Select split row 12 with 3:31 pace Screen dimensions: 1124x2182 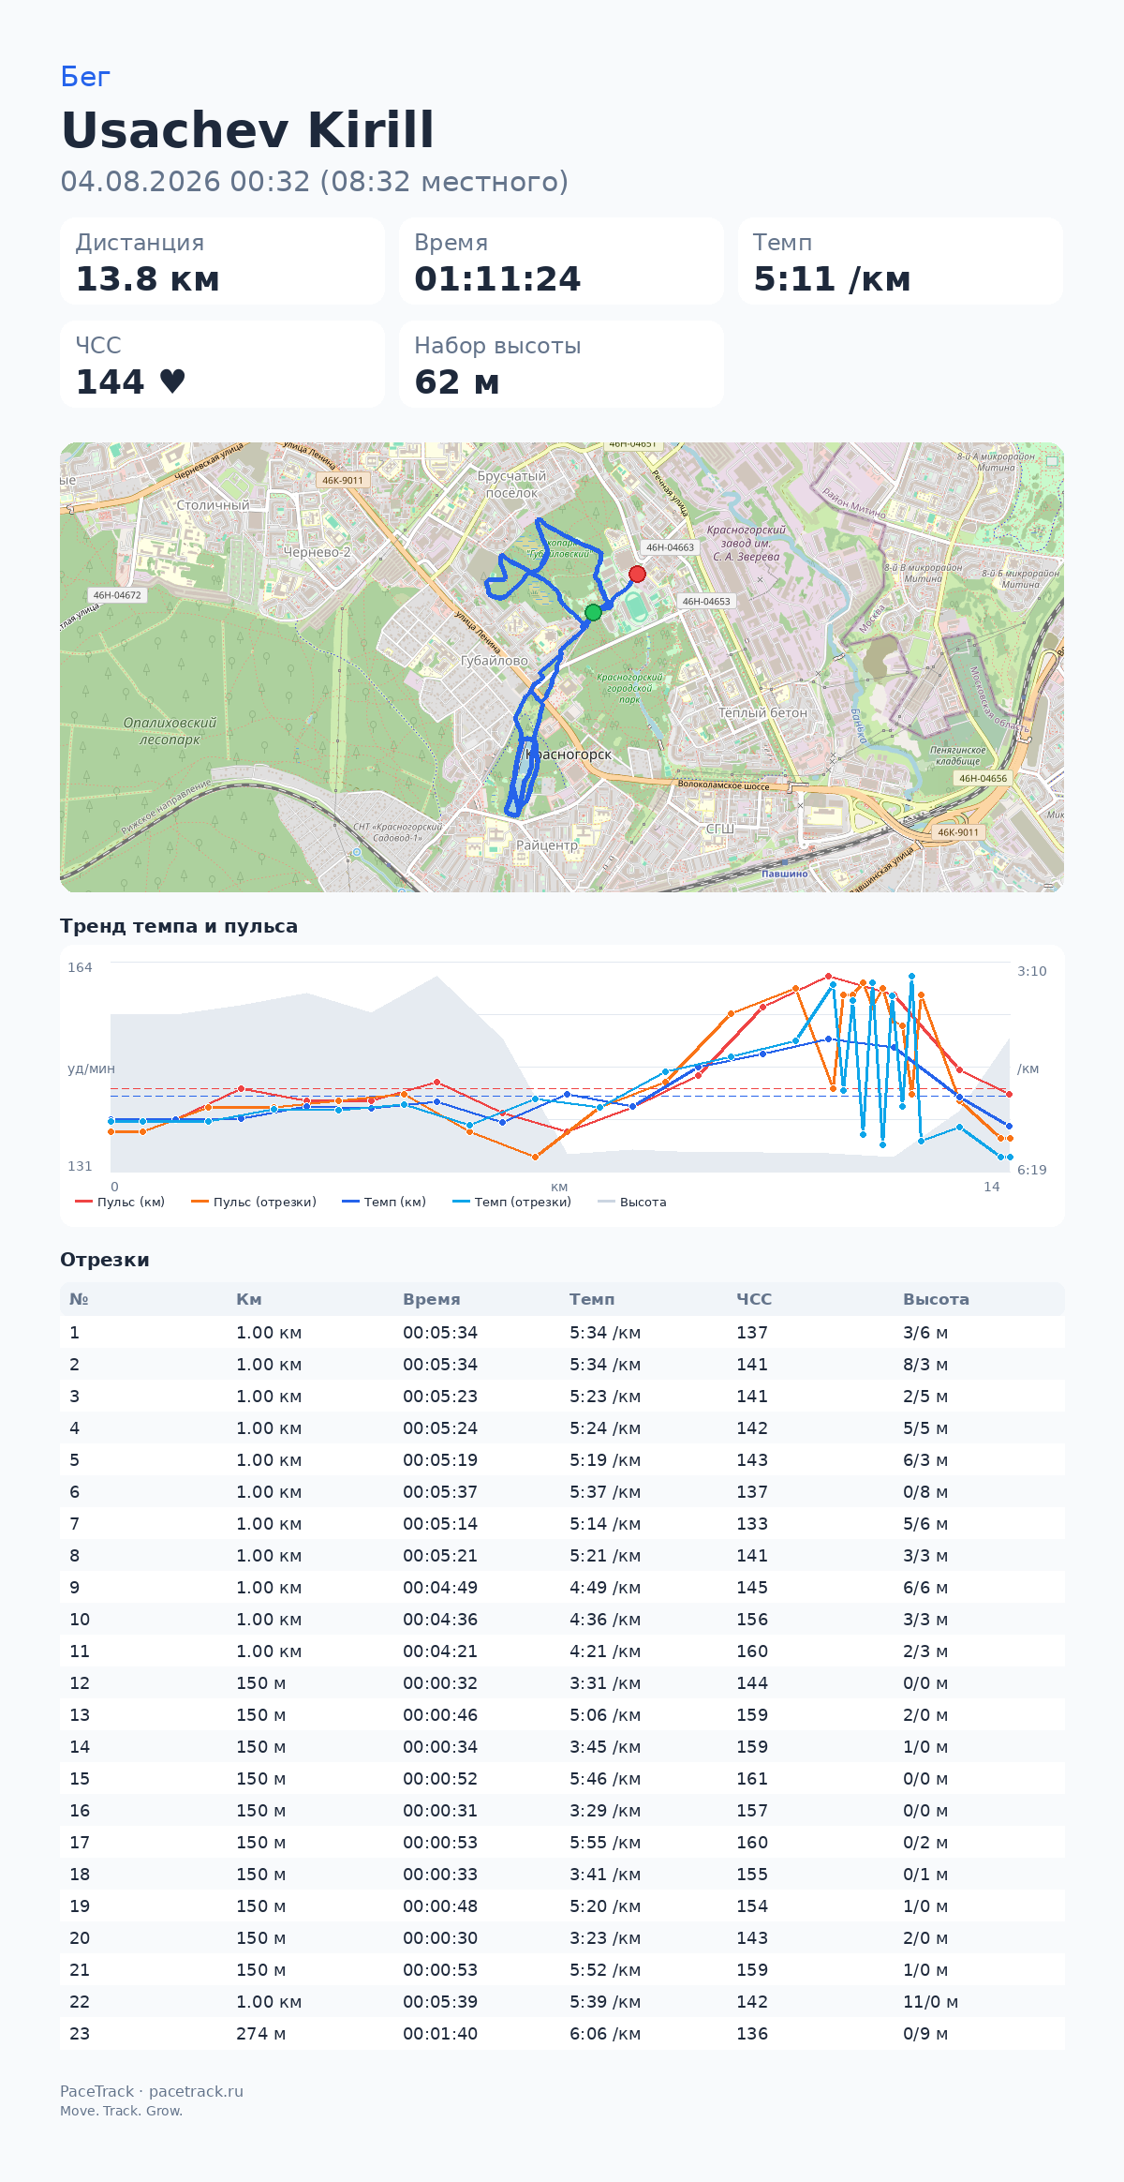tap(562, 1683)
